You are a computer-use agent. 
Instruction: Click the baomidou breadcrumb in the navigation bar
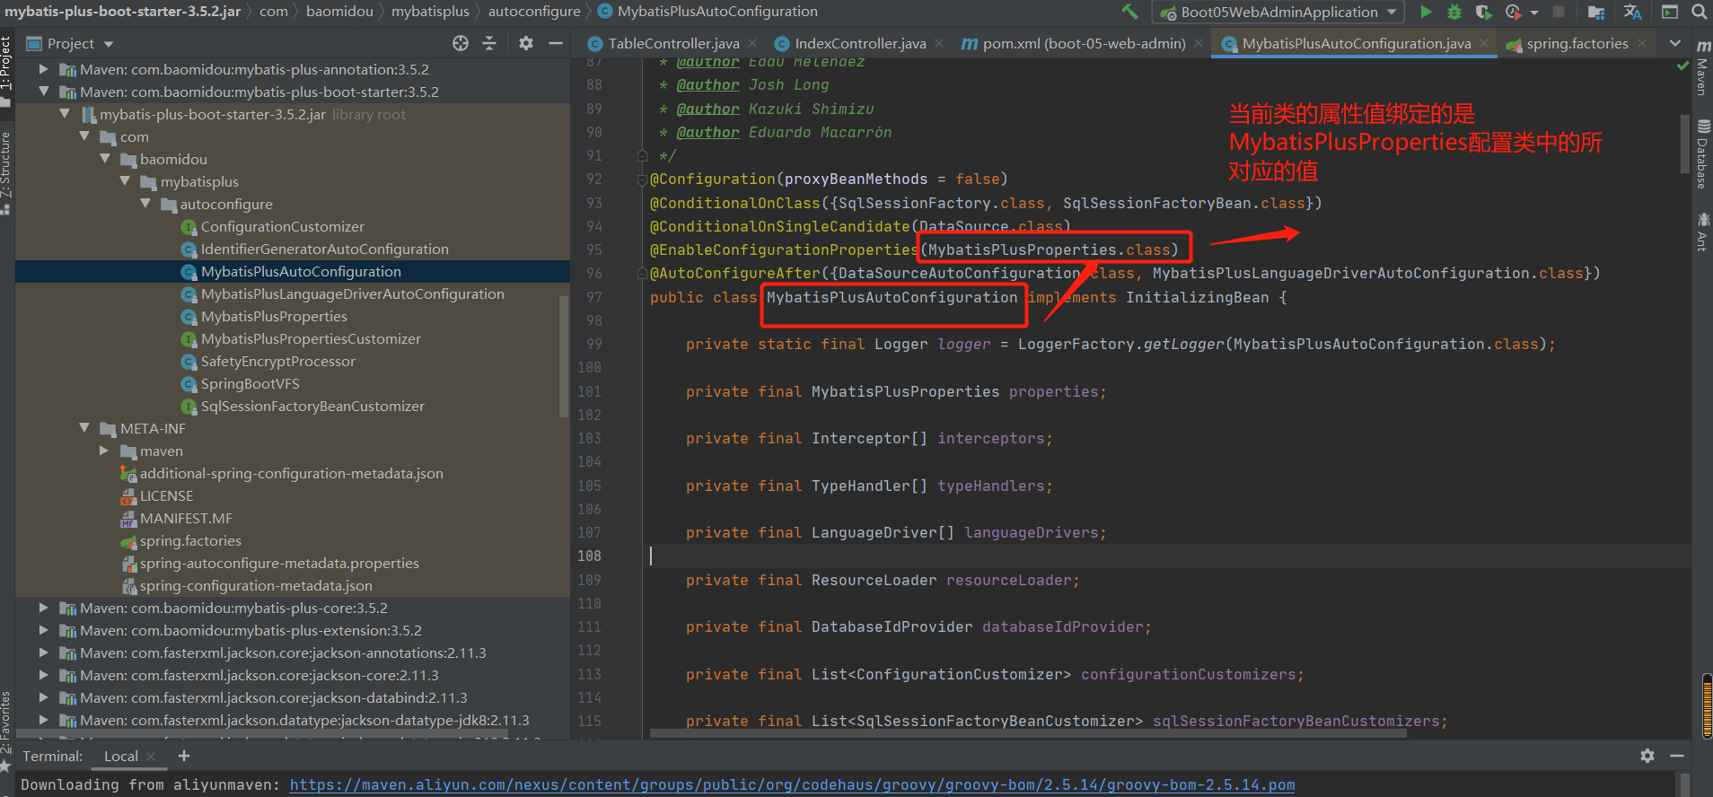(x=339, y=12)
